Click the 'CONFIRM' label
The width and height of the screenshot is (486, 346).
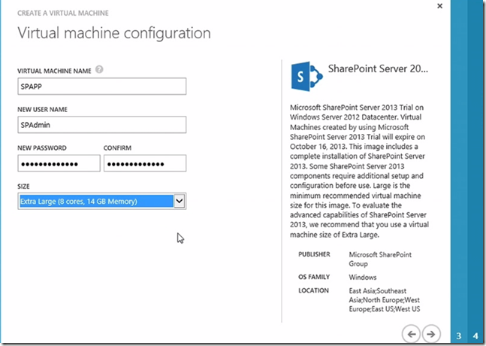point(117,147)
